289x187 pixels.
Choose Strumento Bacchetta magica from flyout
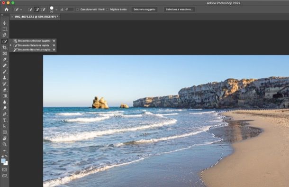click(33, 50)
